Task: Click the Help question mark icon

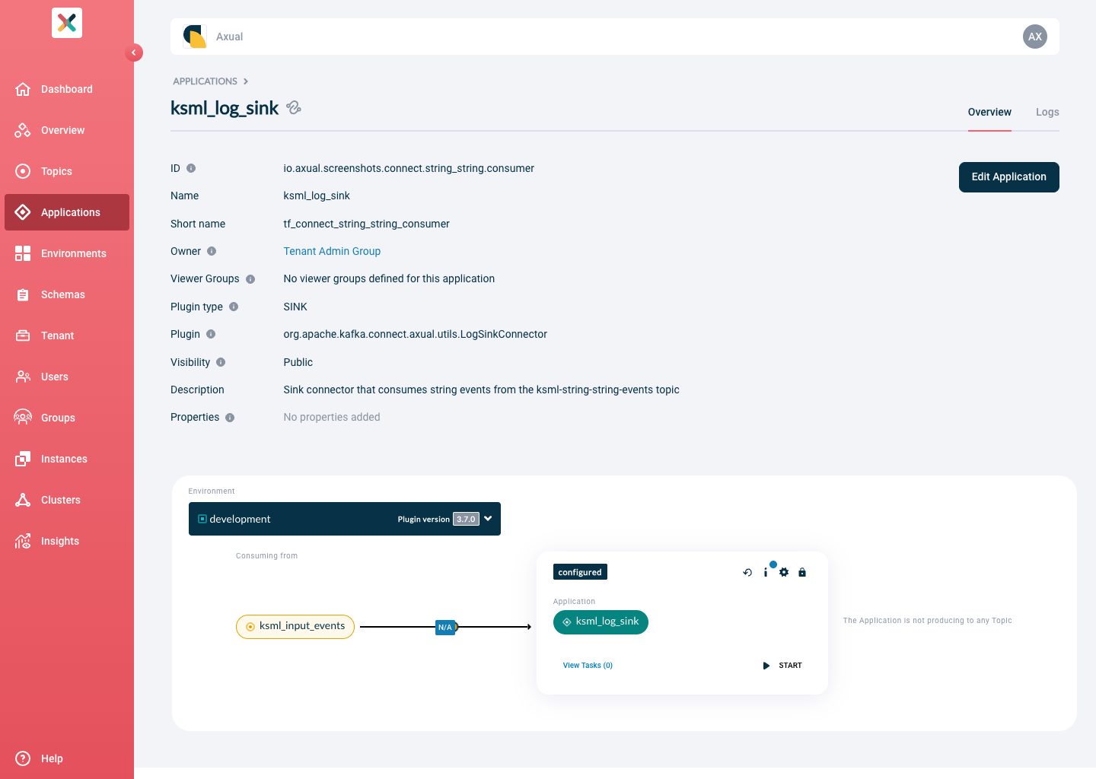Action: [23, 758]
